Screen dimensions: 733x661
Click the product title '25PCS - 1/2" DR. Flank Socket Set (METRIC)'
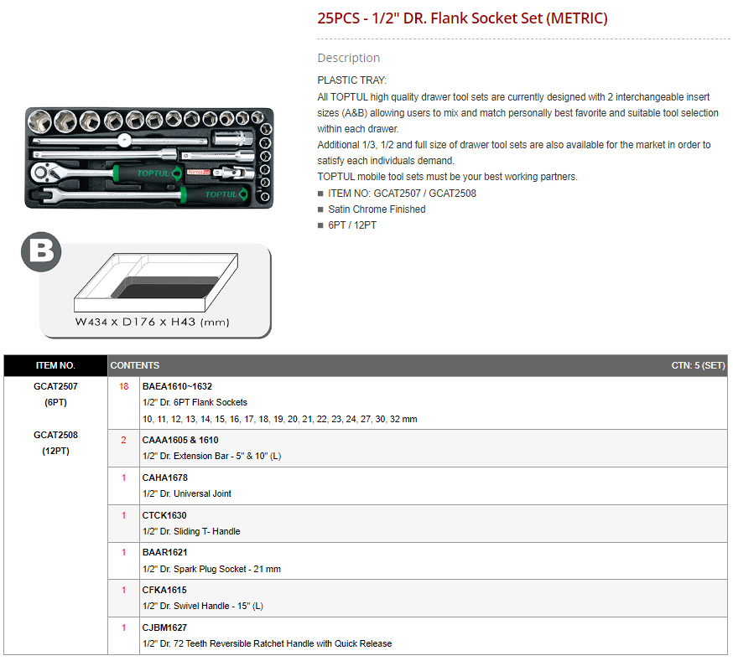462,18
